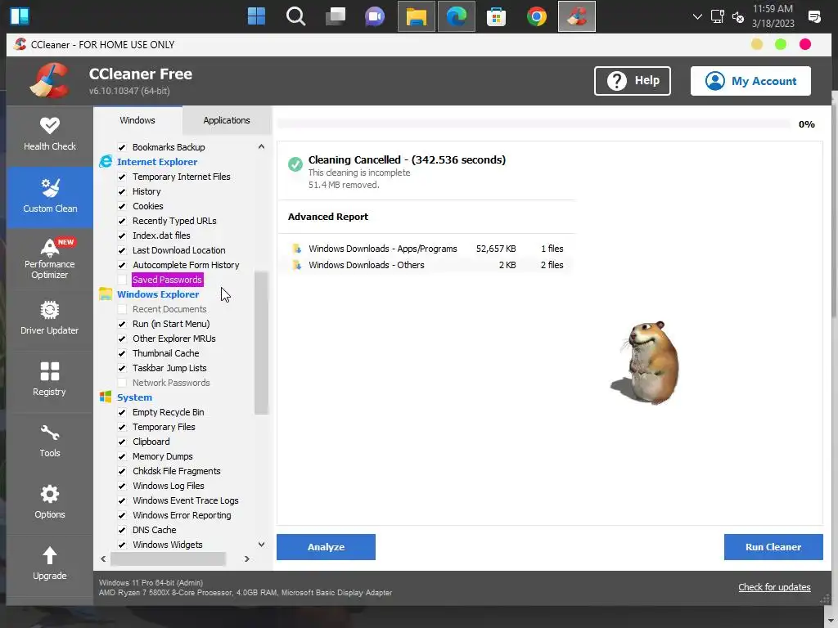Go to the Registry cleaner
838x628 pixels.
[50, 381]
